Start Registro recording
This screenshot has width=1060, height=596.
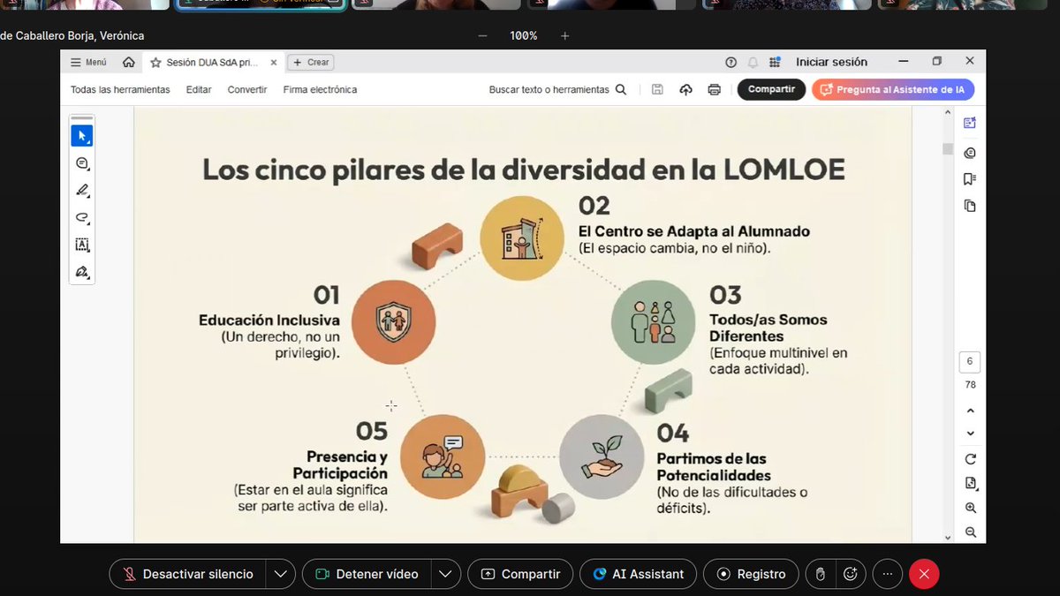pyautogui.click(x=751, y=574)
